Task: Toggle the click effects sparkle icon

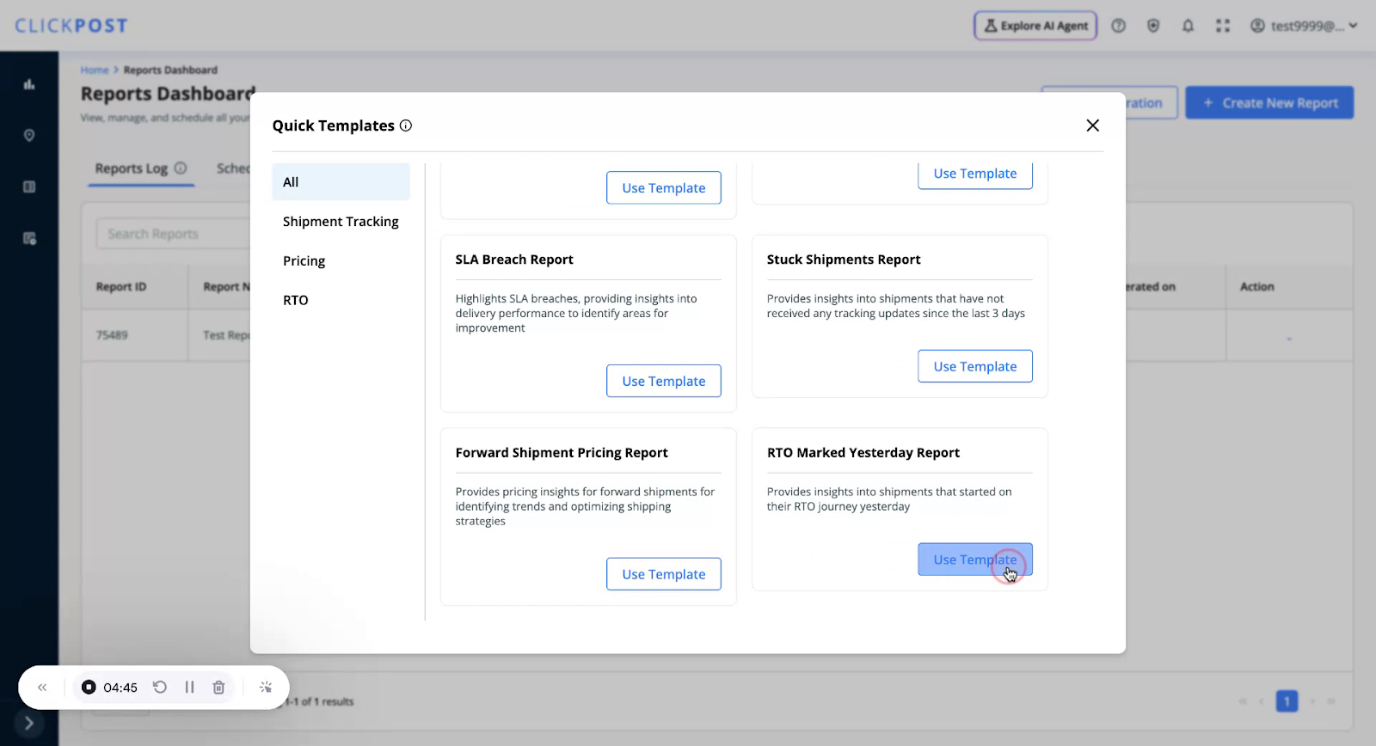Action: coord(266,688)
